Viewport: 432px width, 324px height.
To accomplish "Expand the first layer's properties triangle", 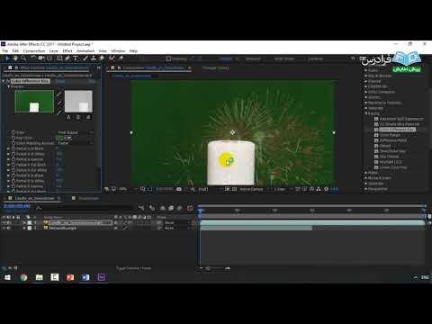I will tap(24, 222).
